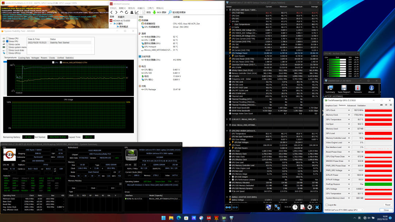
Task: Collapse CPU [#0] AMD Ryzen sensor group
Action: [227, 10]
